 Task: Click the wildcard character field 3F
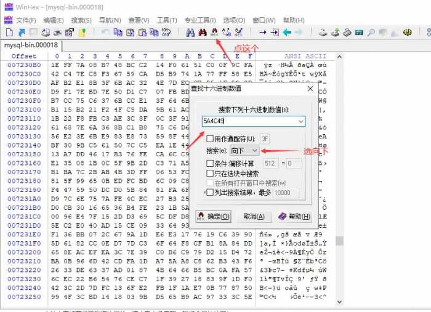(x=265, y=139)
